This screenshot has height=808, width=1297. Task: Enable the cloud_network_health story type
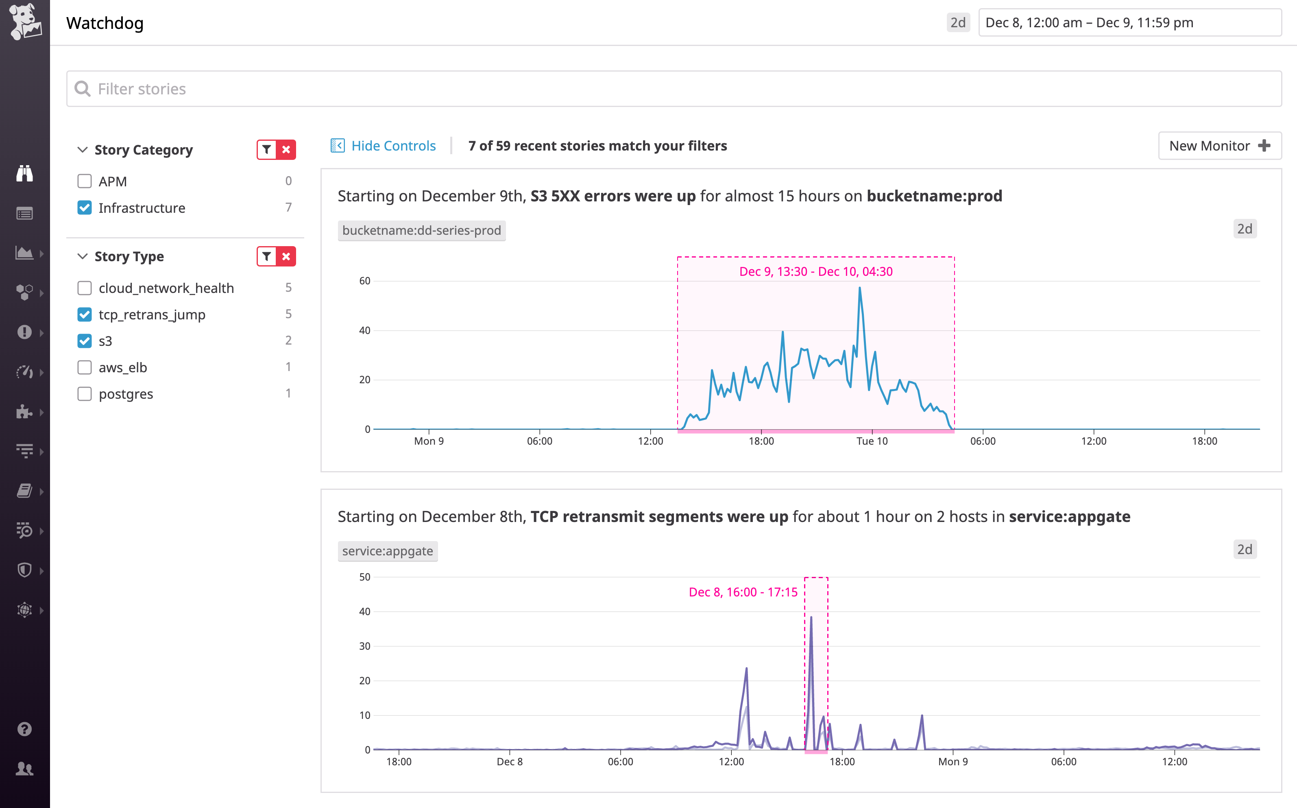pyautogui.click(x=85, y=288)
